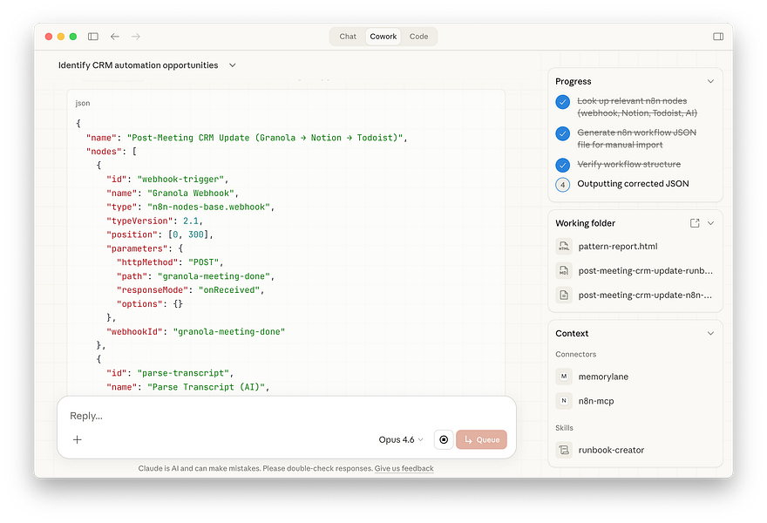Toggle the 'Generate n8n workflow JSON' checkmark

(562, 133)
